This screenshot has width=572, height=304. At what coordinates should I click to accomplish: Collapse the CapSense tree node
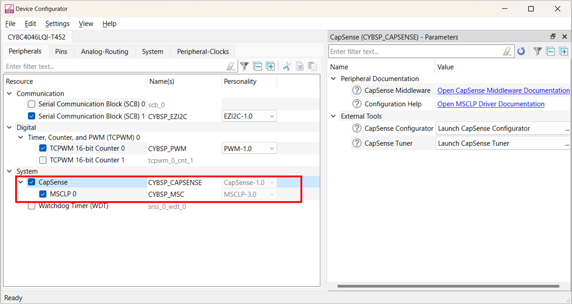21,182
